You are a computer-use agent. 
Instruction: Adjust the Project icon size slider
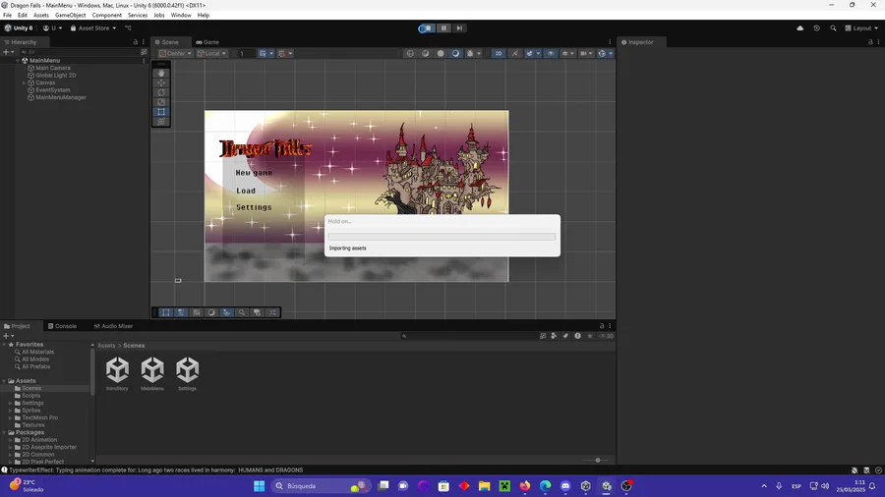point(598,461)
